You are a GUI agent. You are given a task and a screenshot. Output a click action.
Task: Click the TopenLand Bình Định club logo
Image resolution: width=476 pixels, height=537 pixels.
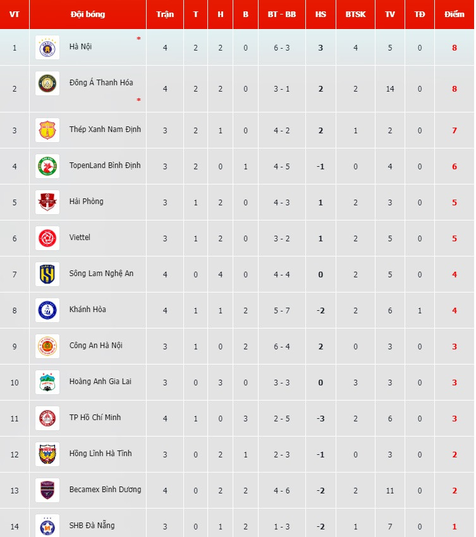point(47,166)
